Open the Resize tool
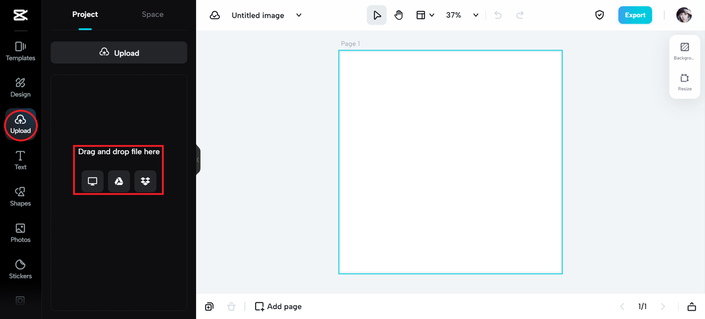 coord(685,82)
